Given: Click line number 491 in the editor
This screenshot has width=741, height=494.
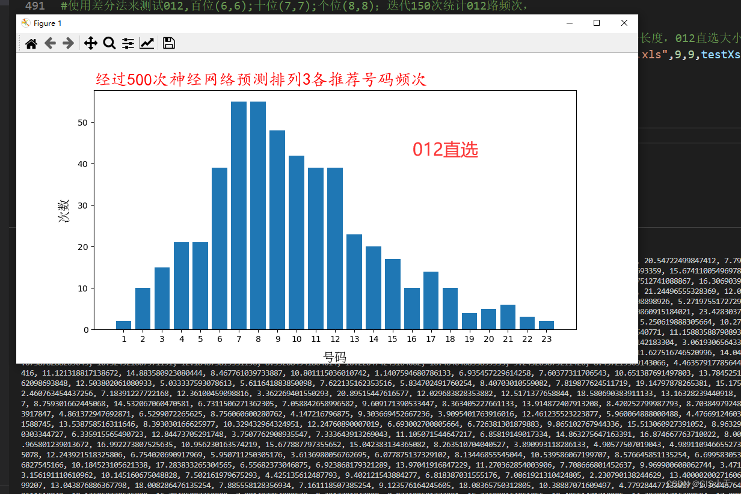Looking at the screenshot, I should tap(35, 7).
